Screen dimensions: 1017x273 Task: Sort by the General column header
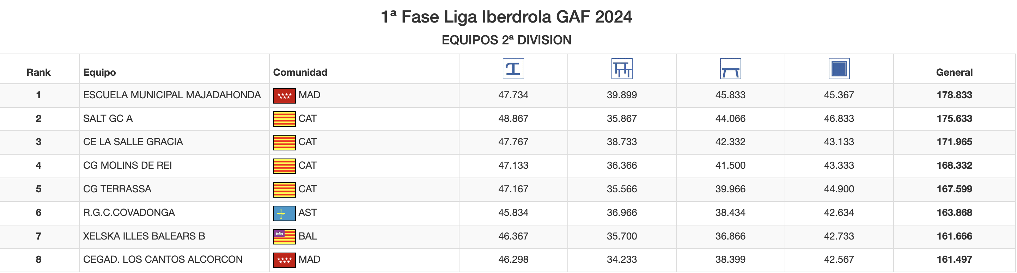pos(954,72)
